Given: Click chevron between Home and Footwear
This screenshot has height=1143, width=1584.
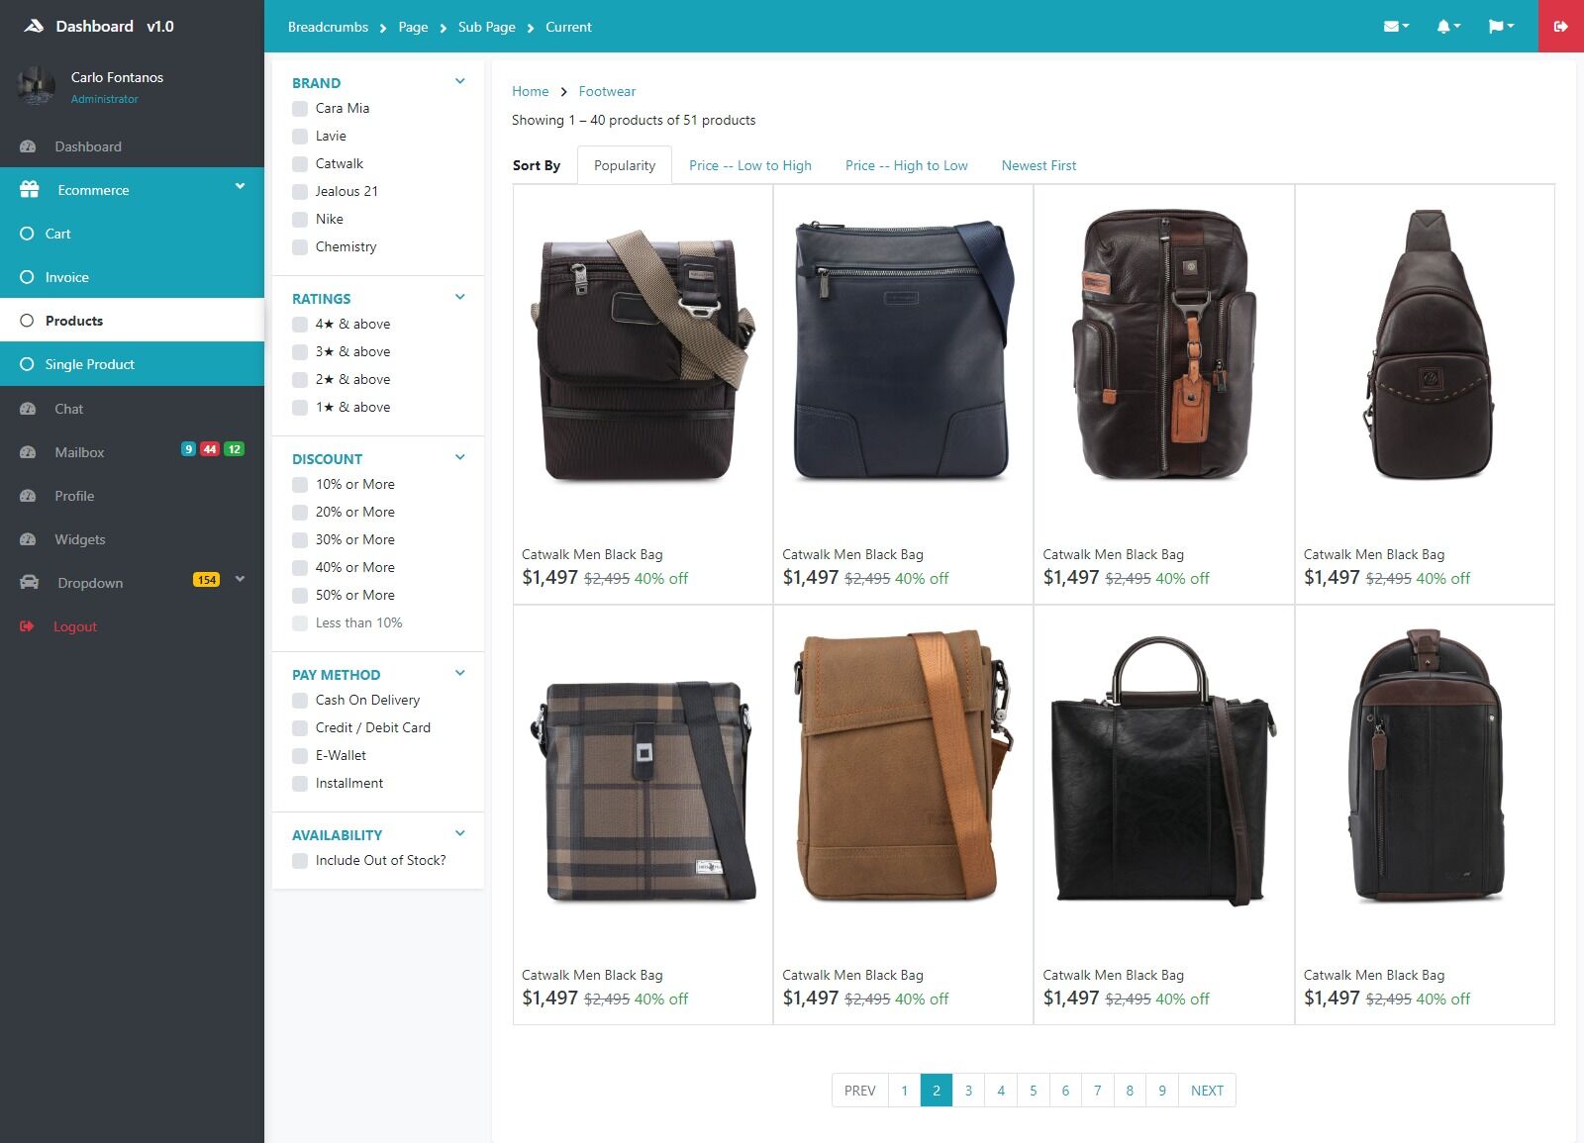Looking at the screenshot, I should [x=563, y=92].
